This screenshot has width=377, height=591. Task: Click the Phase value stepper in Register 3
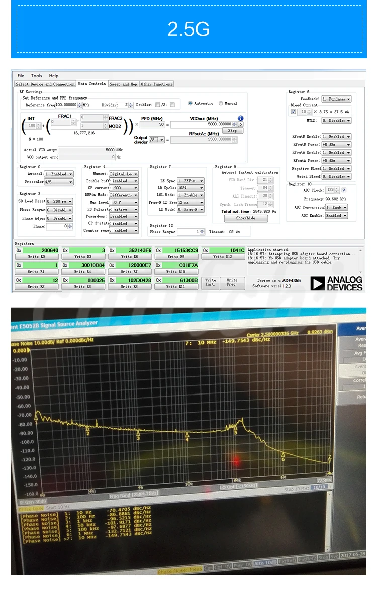[70, 226]
